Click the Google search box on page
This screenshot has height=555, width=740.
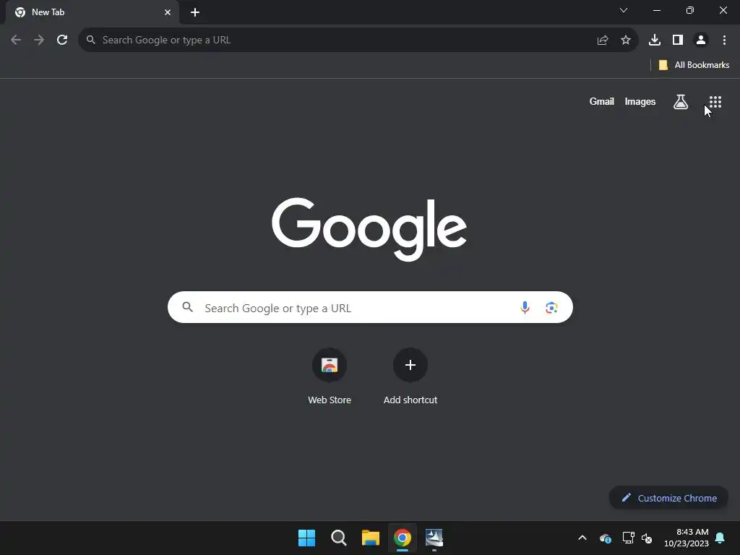370,308
